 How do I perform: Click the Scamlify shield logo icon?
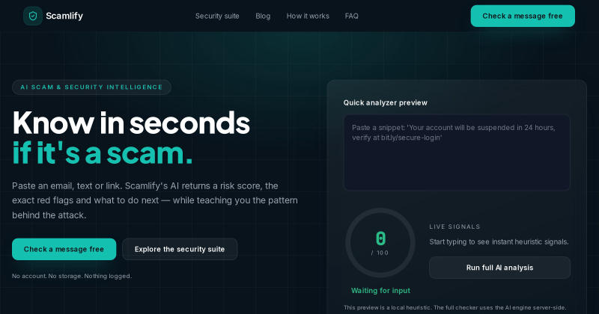tap(33, 16)
